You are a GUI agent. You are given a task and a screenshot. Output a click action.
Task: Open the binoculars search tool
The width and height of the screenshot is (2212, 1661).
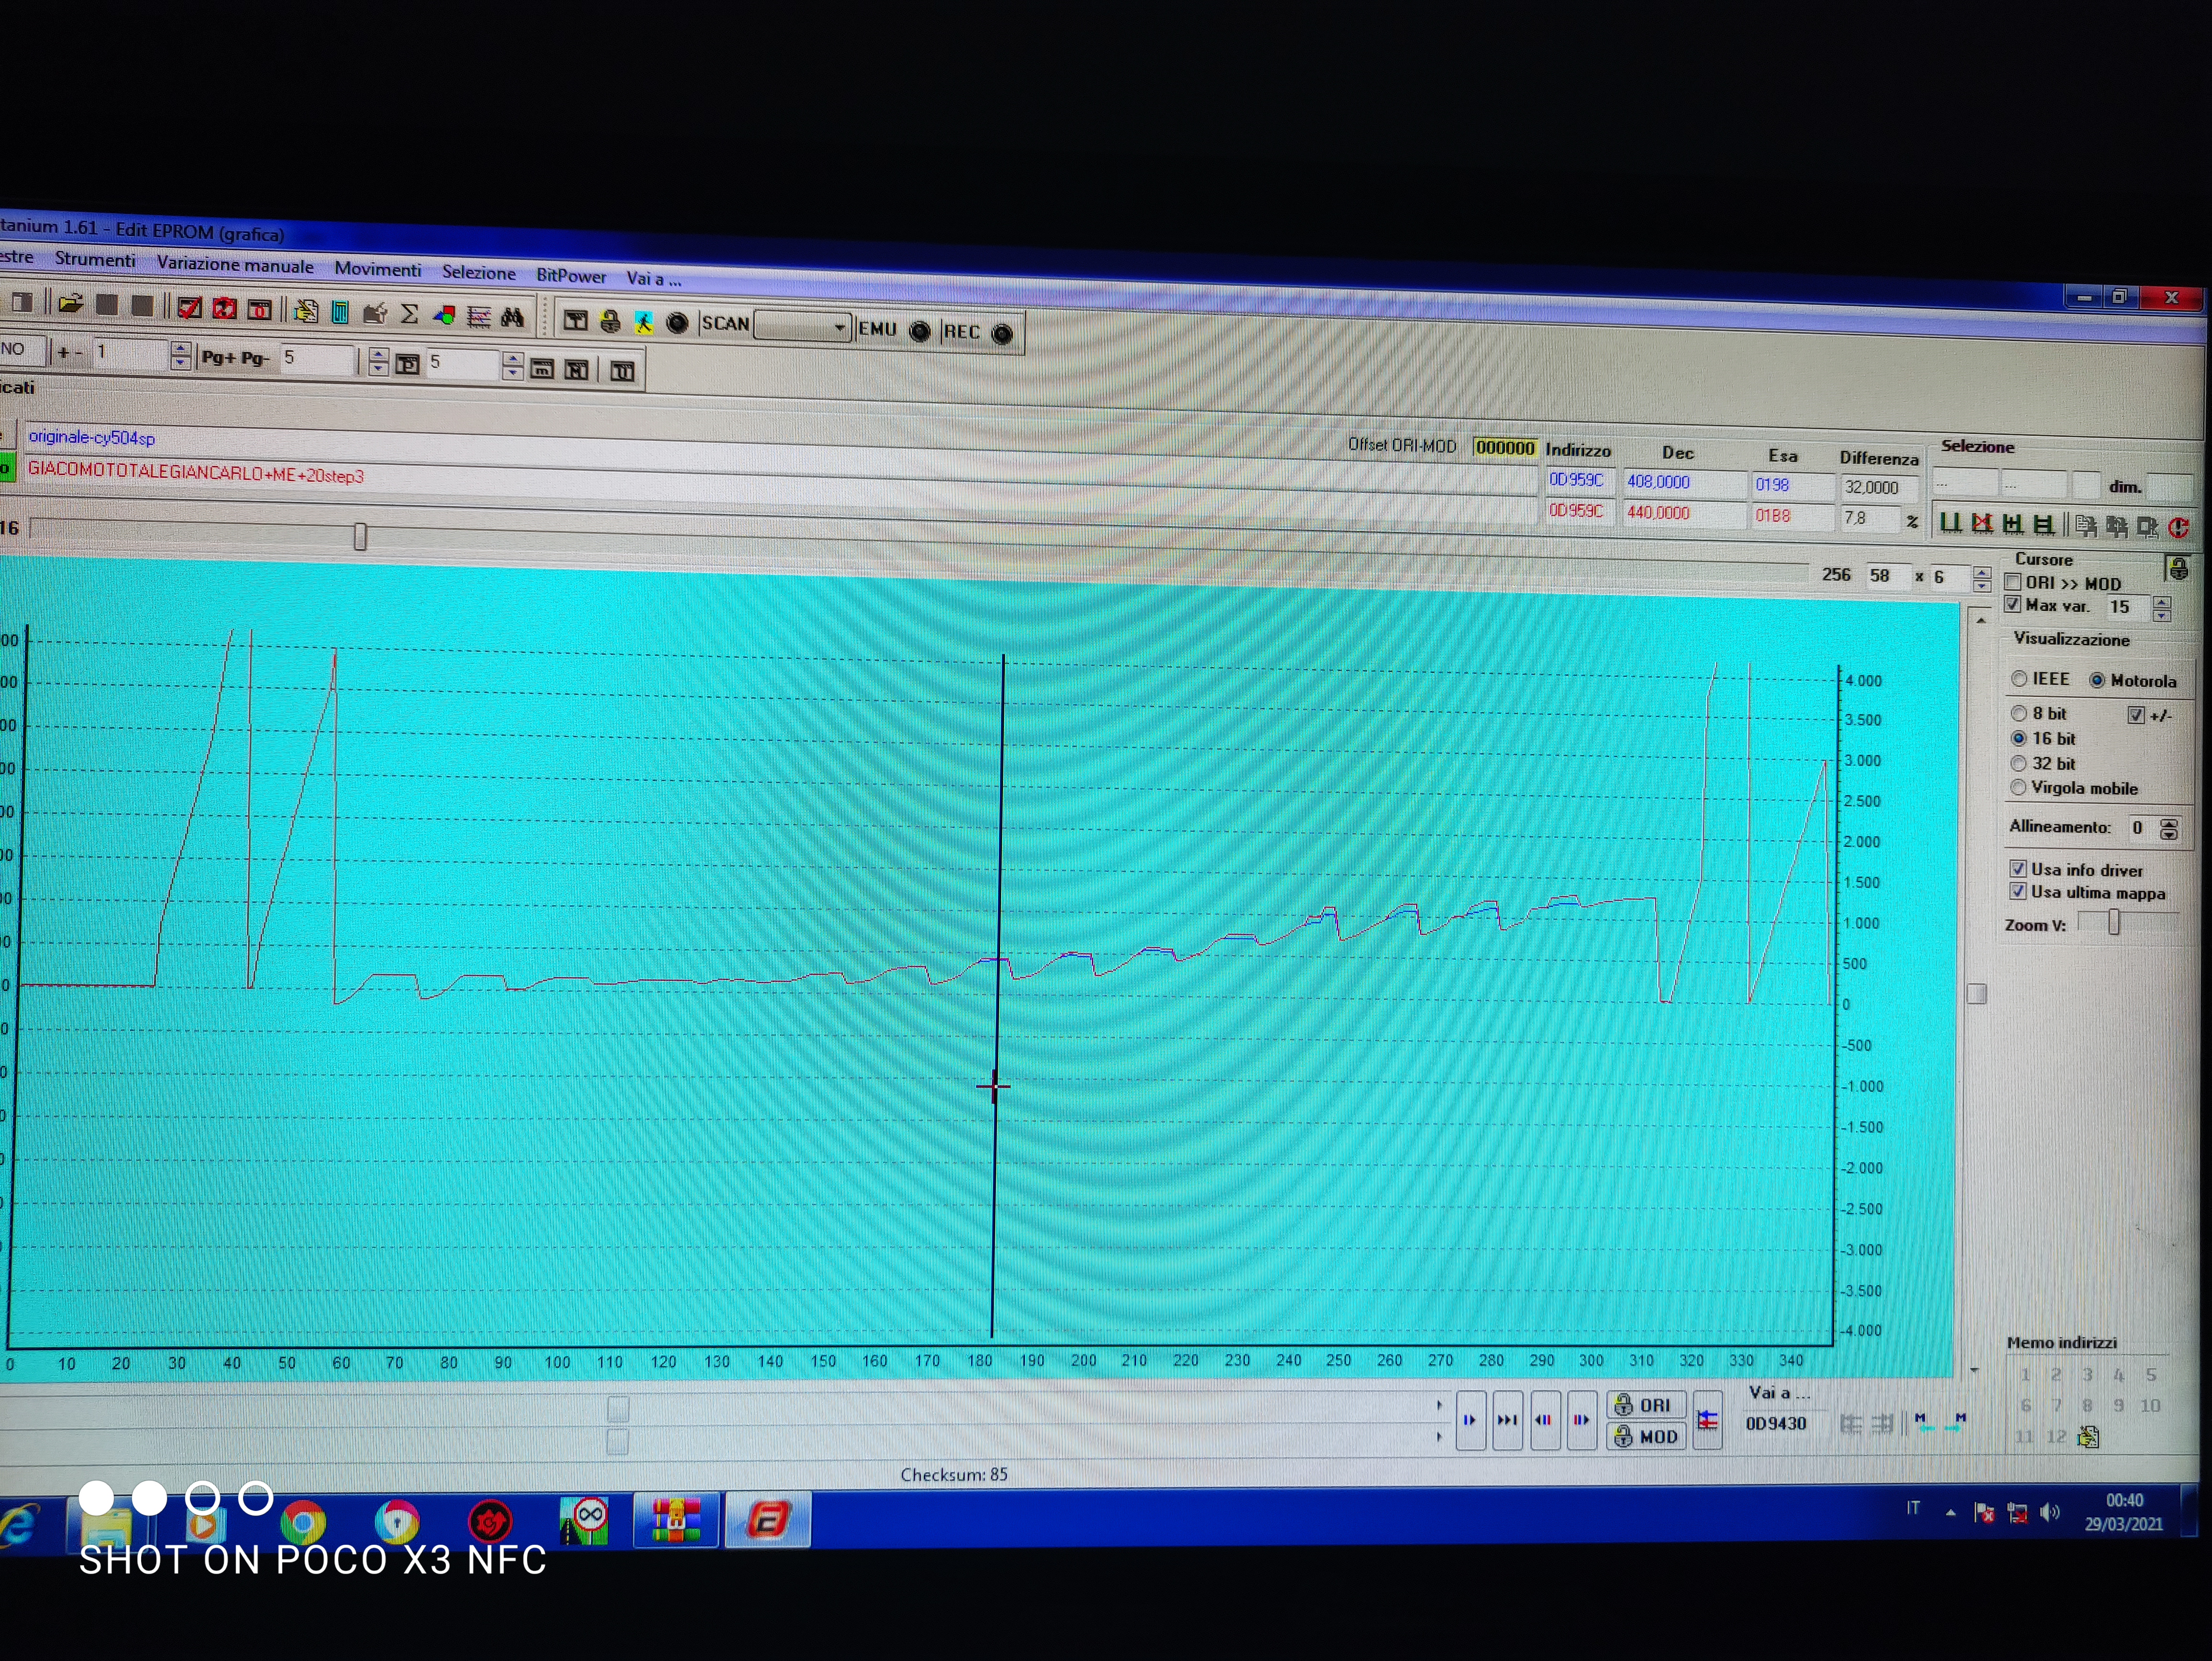[x=512, y=318]
